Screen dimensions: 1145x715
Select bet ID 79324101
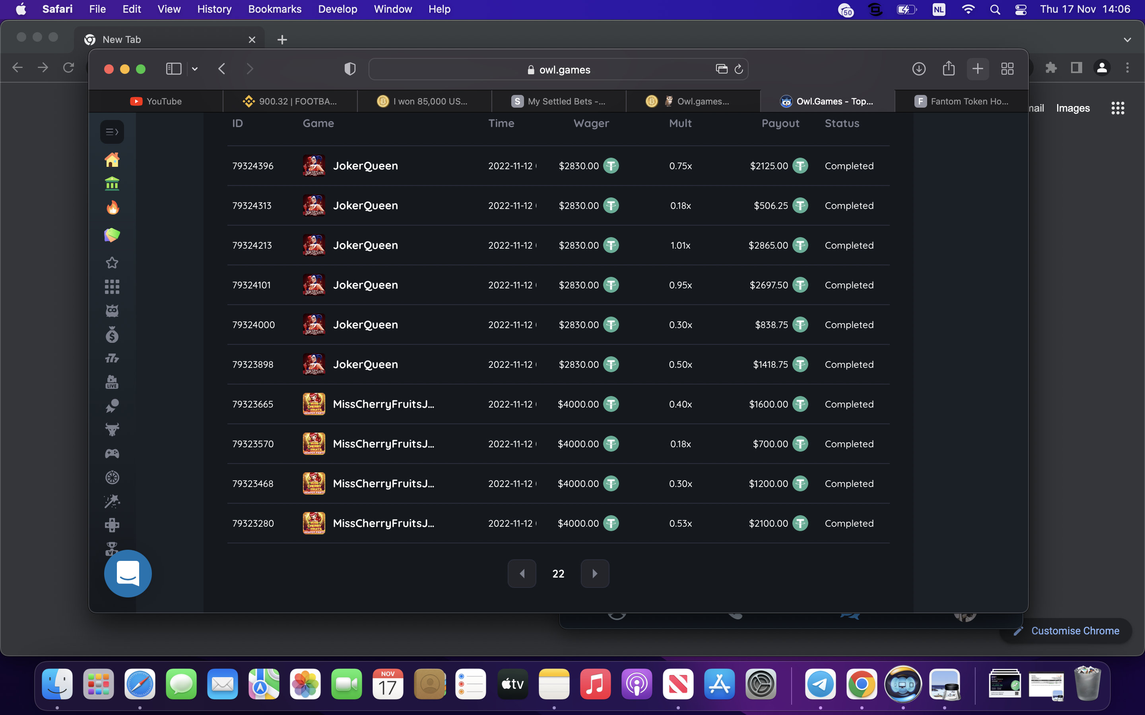click(x=251, y=285)
